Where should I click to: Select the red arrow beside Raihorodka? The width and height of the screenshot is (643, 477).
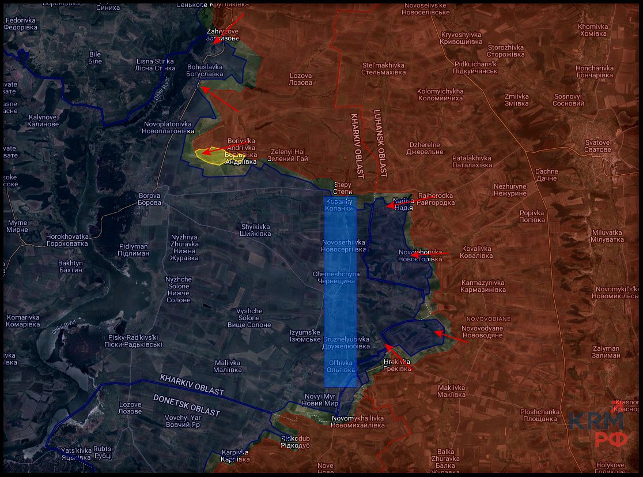(x=403, y=202)
